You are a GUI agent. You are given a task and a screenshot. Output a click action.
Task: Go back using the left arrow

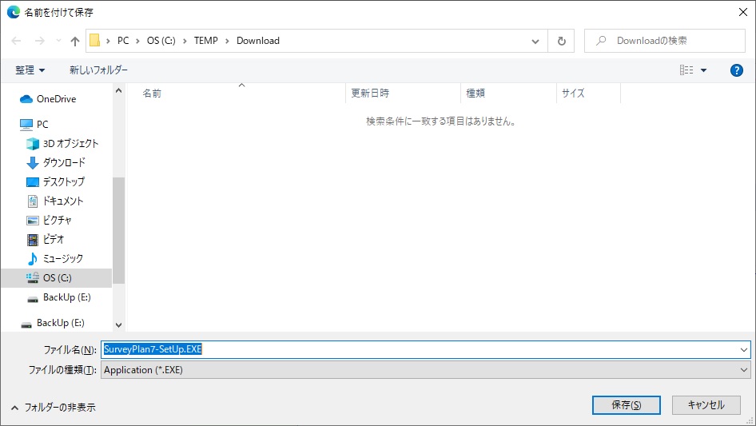click(16, 41)
